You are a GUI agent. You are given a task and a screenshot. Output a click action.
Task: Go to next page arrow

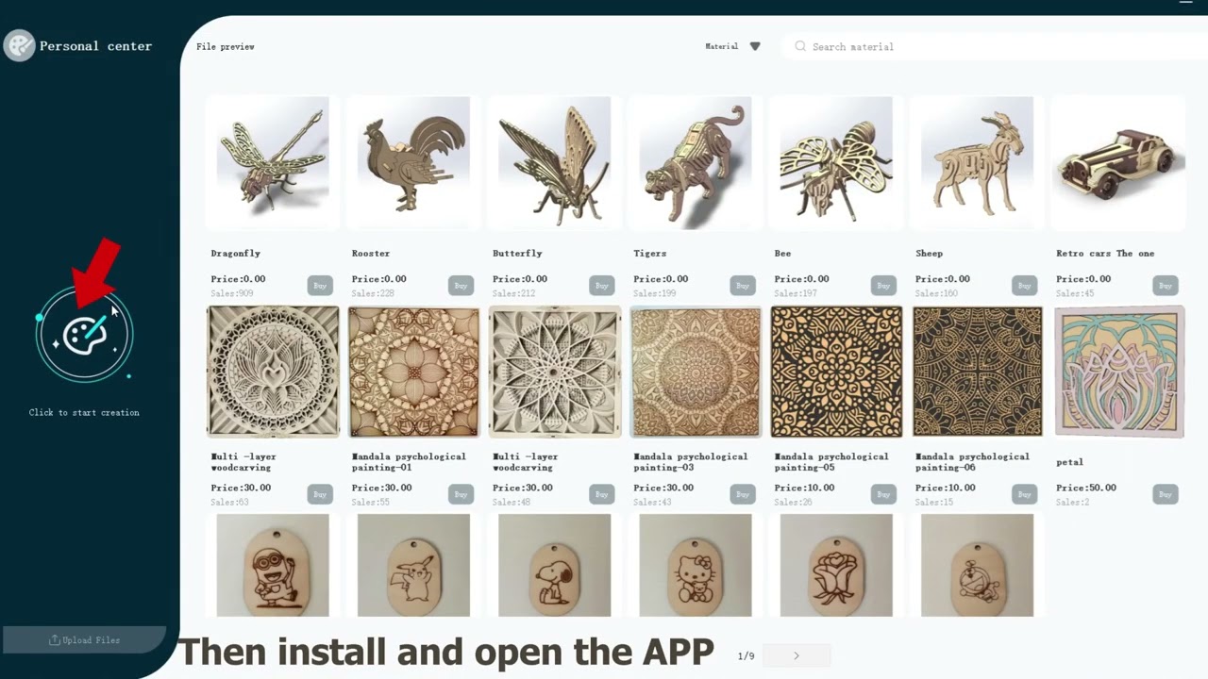click(796, 655)
